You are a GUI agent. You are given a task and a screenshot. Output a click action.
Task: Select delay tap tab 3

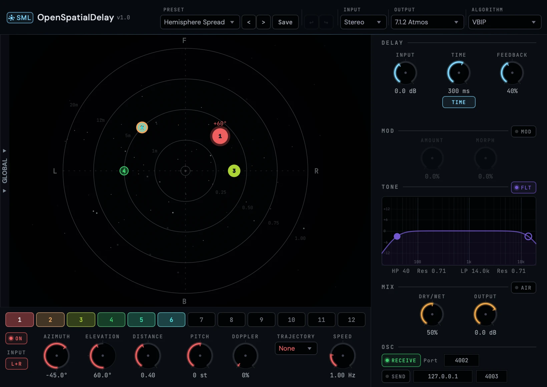click(x=81, y=320)
